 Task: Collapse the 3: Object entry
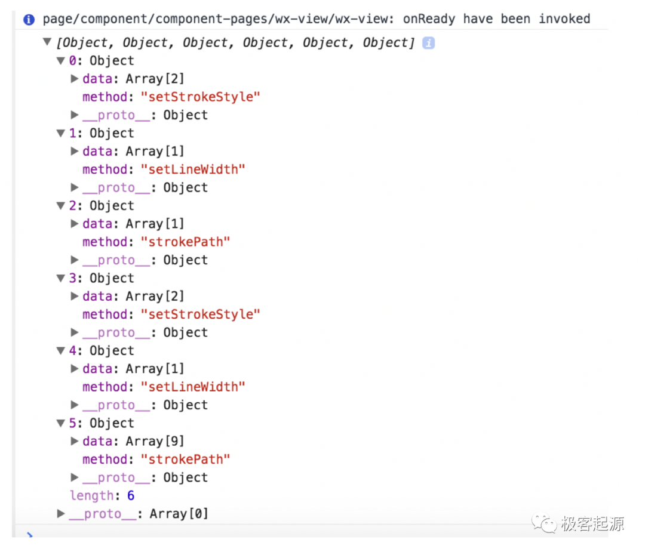point(61,278)
